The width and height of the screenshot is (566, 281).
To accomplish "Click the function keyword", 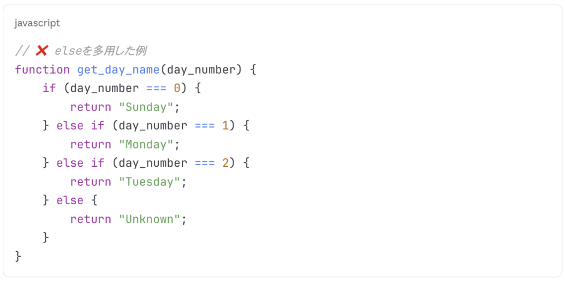I will tap(42, 70).
